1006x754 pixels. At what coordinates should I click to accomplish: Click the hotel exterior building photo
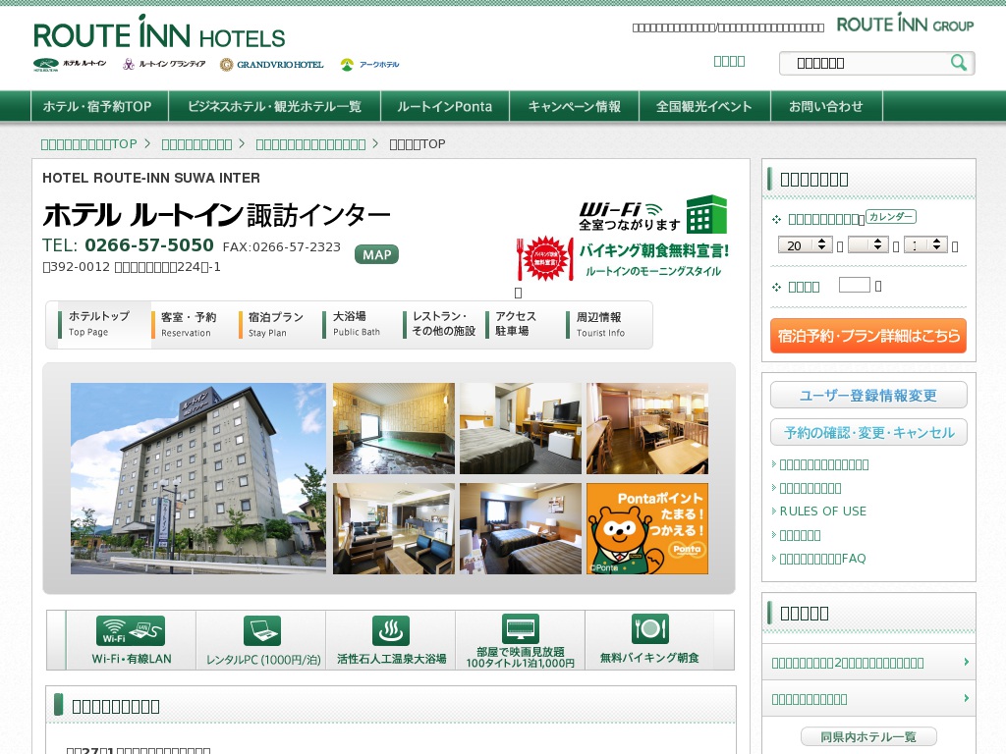(x=198, y=478)
